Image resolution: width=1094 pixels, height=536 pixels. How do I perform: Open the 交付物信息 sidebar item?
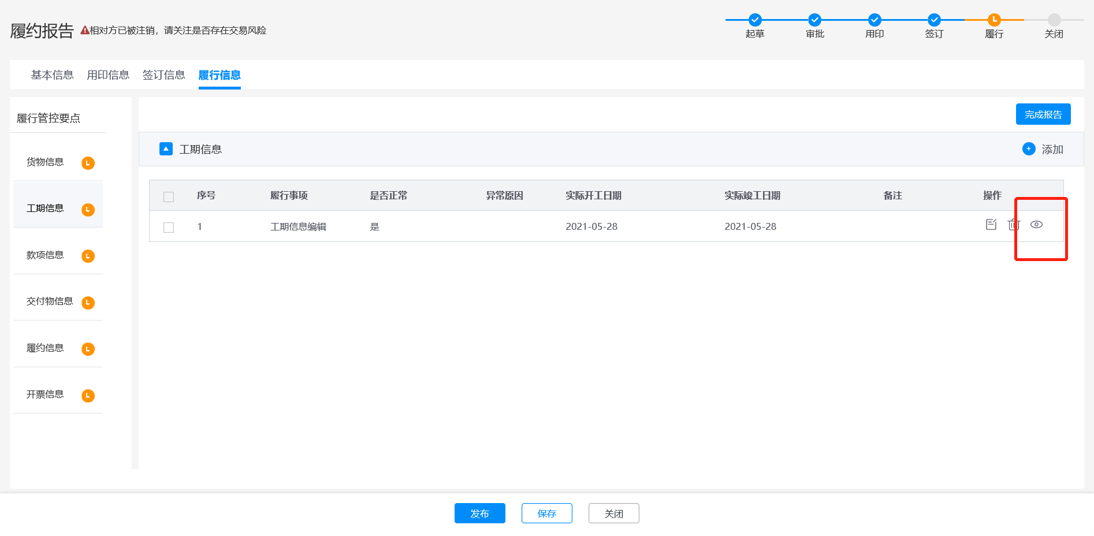(x=50, y=301)
